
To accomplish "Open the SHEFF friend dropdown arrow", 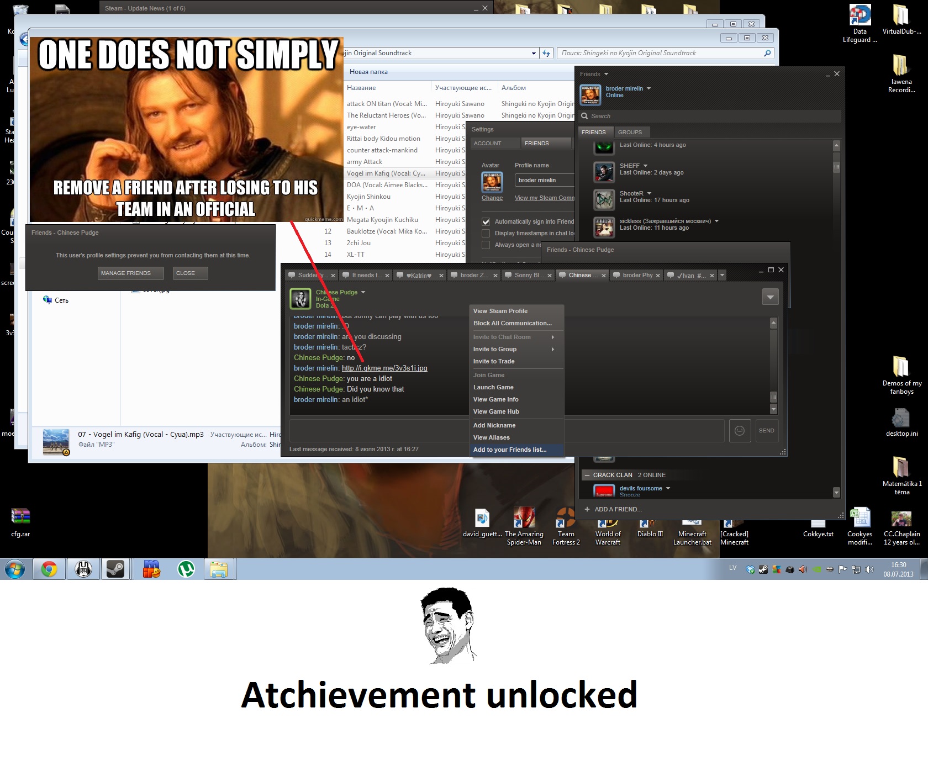I will [x=645, y=166].
